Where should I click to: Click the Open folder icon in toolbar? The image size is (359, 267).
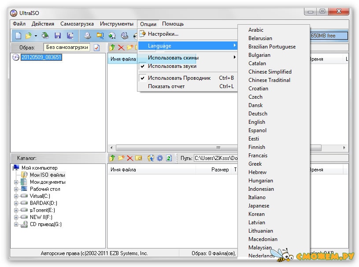tap(29, 36)
